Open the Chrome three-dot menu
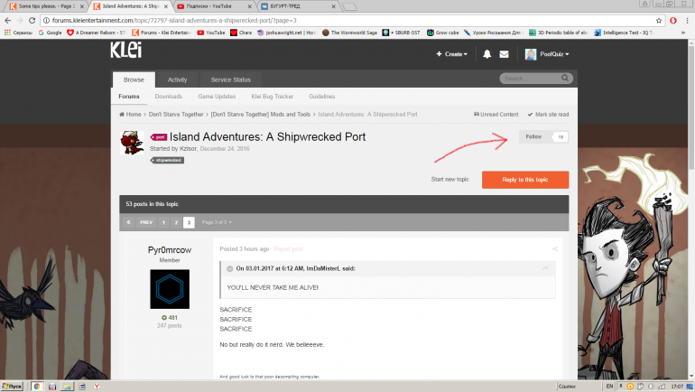This screenshot has width=695, height=392. coord(688,21)
